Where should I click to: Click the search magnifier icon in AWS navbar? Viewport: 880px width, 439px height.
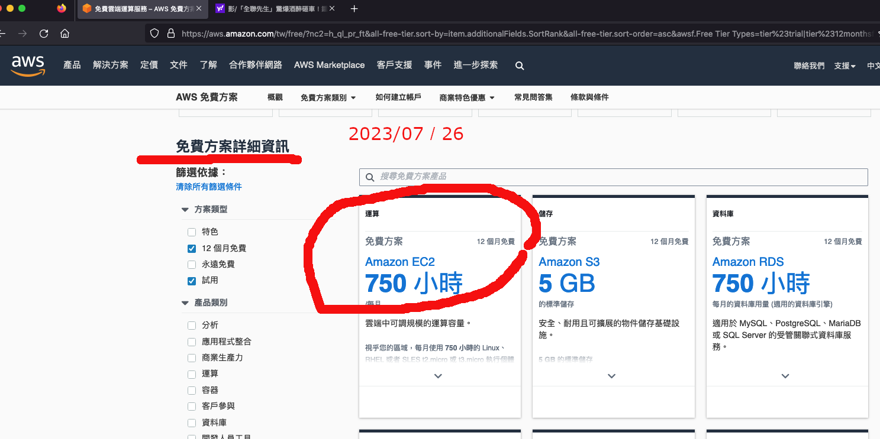click(x=520, y=66)
